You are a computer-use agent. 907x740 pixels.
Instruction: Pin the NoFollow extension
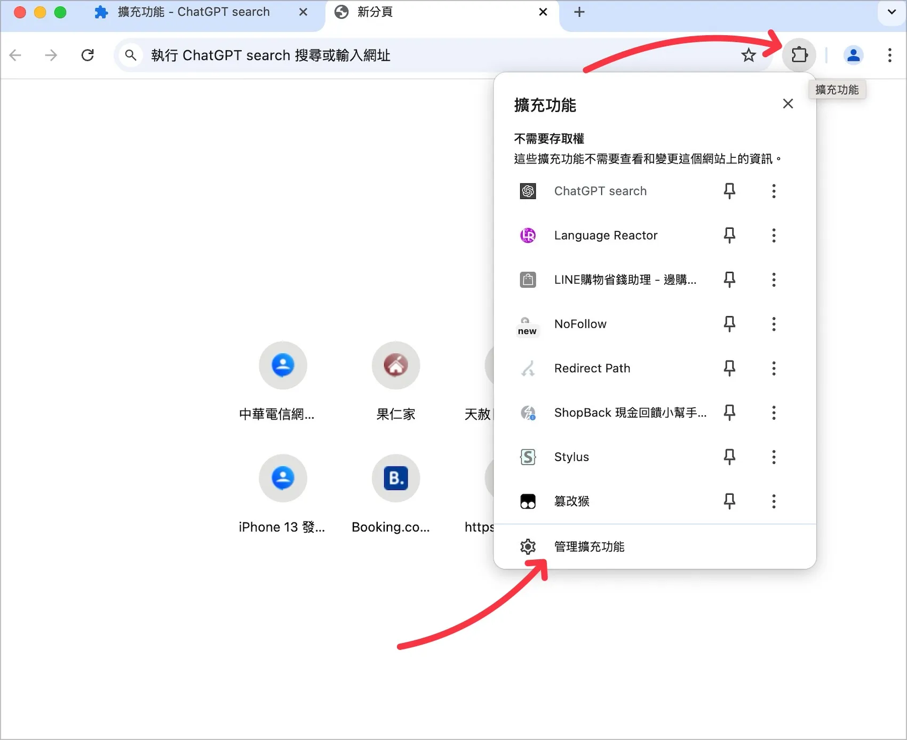(729, 324)
